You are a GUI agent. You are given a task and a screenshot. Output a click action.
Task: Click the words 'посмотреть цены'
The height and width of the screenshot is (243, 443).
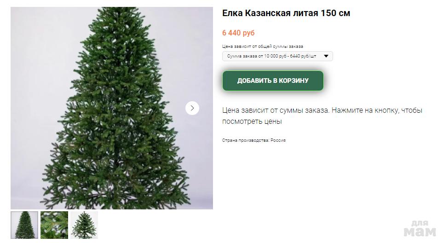click(252, 121)
